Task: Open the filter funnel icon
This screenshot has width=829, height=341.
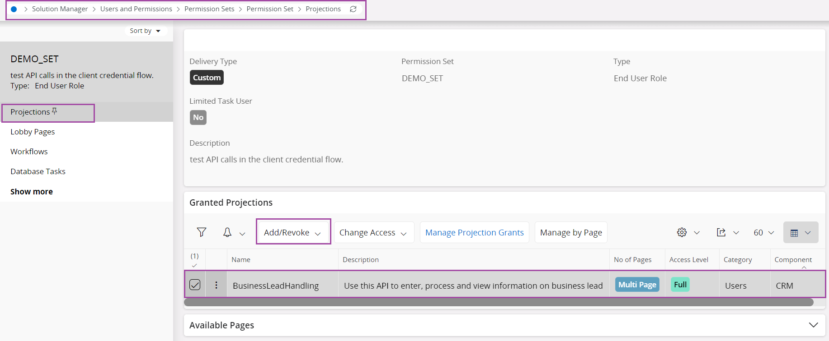Action: (202, 232)
